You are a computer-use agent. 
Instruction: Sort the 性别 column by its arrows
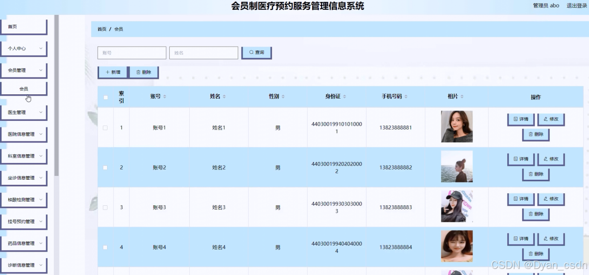[283, 97]
